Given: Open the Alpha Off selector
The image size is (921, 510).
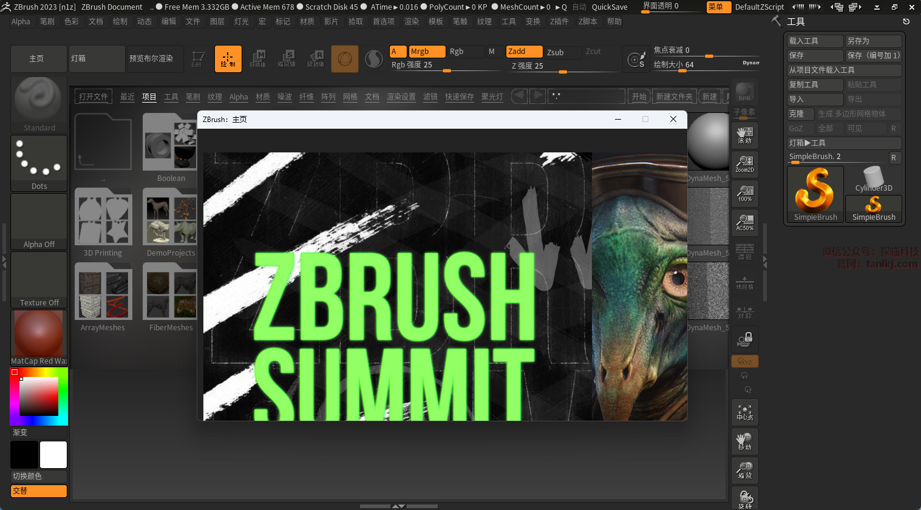Looking at the screenshot, I should pos(39,221).
